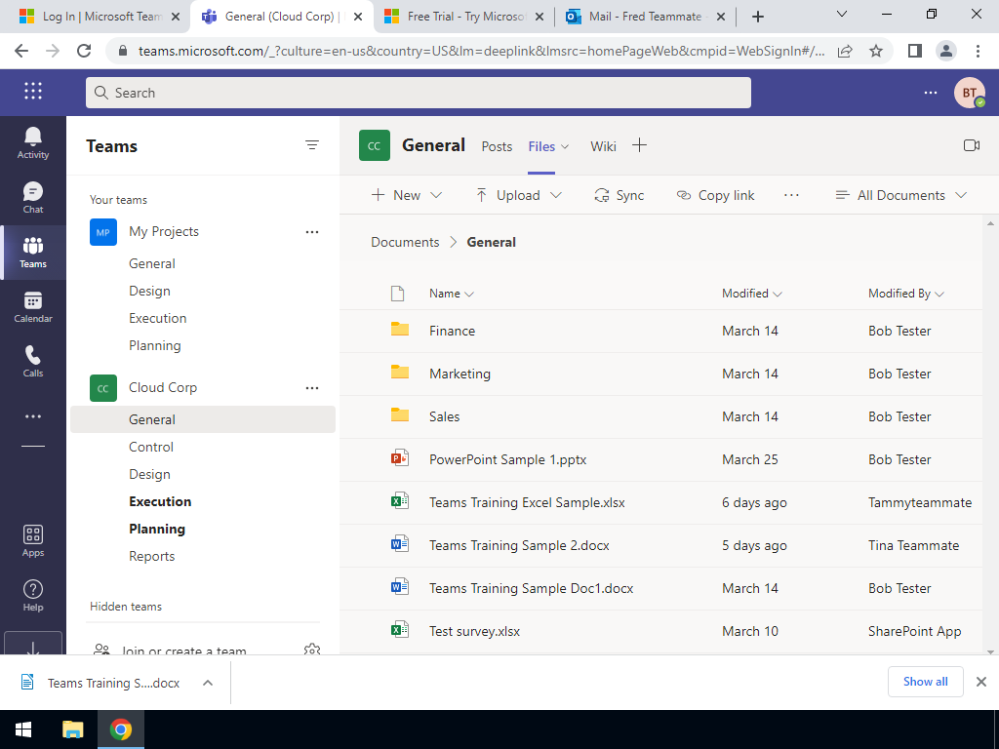Viewport: 999px width, 749px height.
Task: Click the files list vertical scrollbar
Action: click(990, 436)
